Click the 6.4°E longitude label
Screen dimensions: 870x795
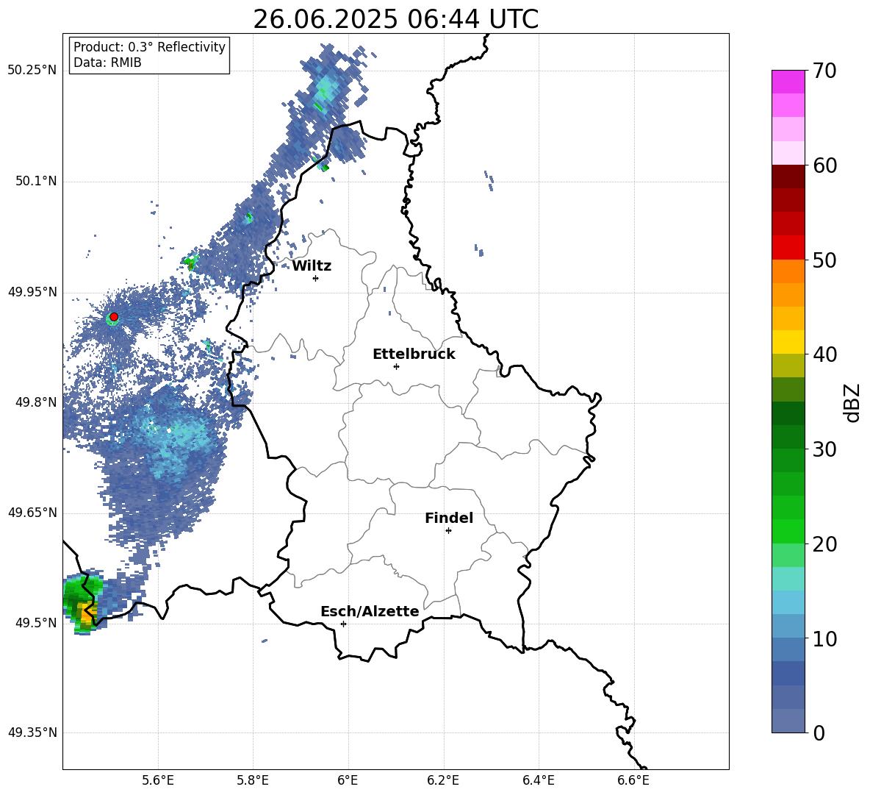tap(539, 781)
